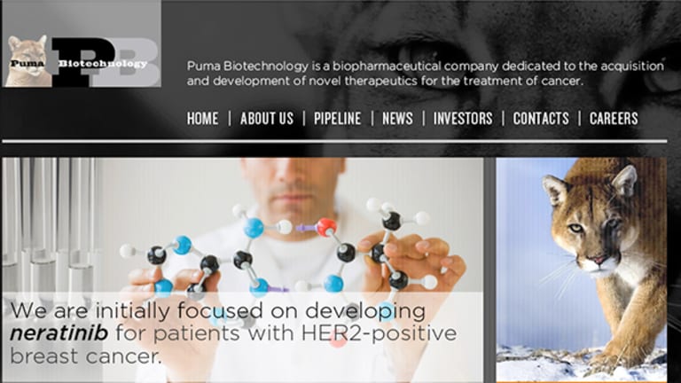Click the bold italic word neratinib
This screenshot has height=383, width=681.
point(59,333)
